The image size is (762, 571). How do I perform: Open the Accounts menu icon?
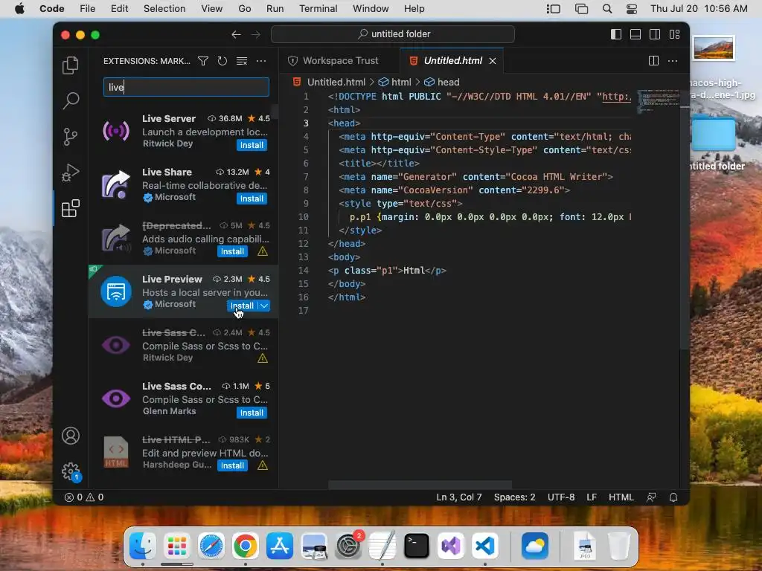pos(71,436)
